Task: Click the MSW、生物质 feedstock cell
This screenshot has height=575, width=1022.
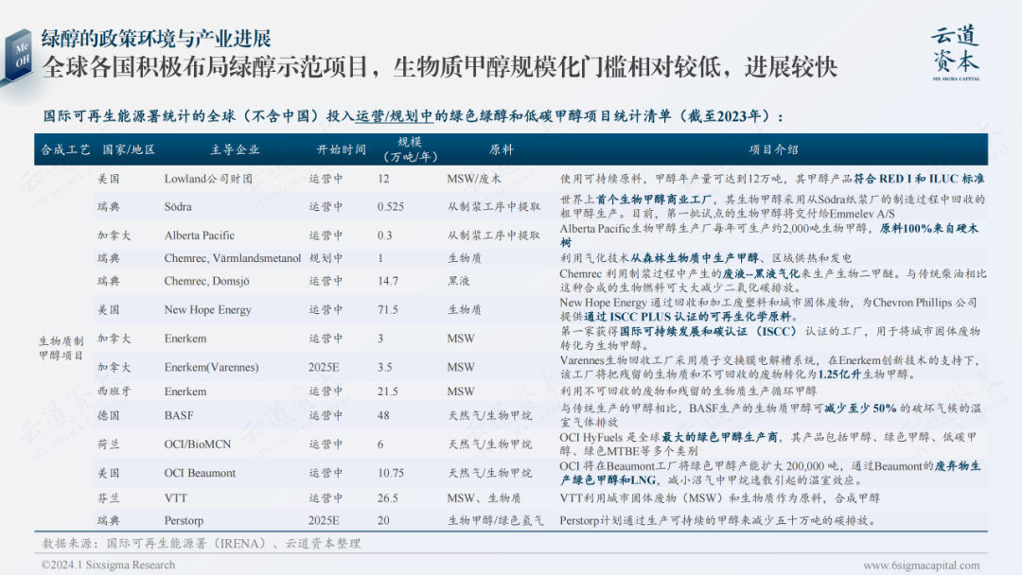Action: click(x=484, y=497)
